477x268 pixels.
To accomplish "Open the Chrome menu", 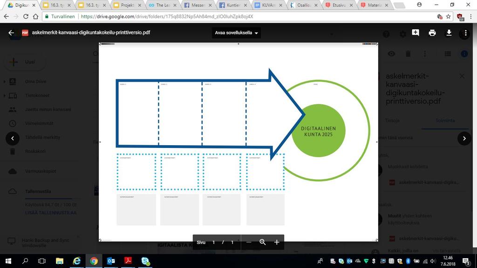I will pos(471,16).
